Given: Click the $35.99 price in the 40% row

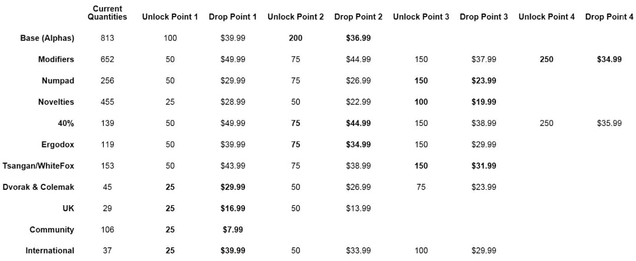Looking at the screenshot, I should pyautogui.click(x=609, y=123).
